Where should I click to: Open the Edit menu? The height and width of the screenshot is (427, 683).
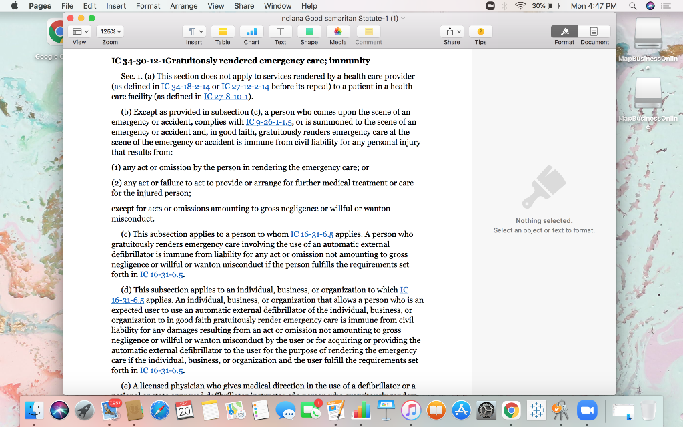coord(90,5)
